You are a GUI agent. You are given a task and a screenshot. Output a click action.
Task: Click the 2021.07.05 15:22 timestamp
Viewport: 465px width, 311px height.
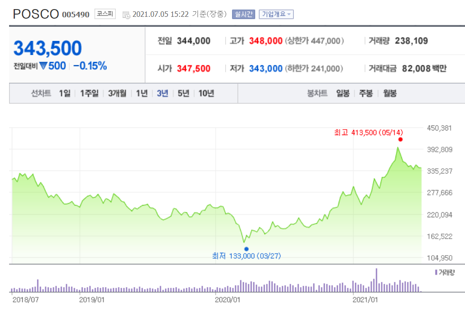pos(161,14)
